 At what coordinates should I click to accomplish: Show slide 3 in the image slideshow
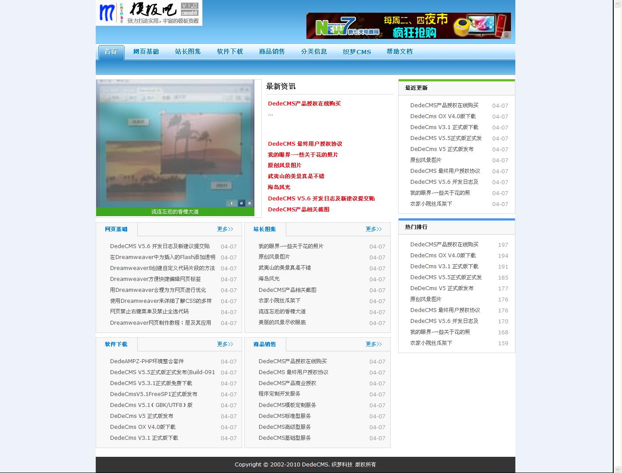pos(250,203)
